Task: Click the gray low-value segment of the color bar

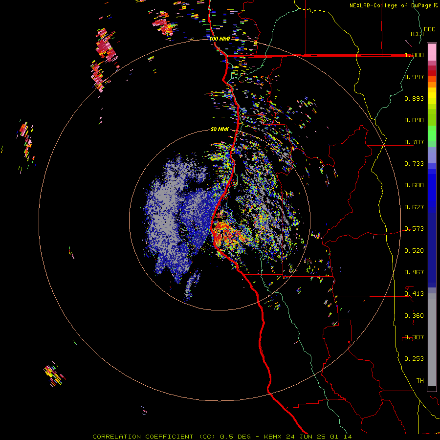Action: point(432,340)
